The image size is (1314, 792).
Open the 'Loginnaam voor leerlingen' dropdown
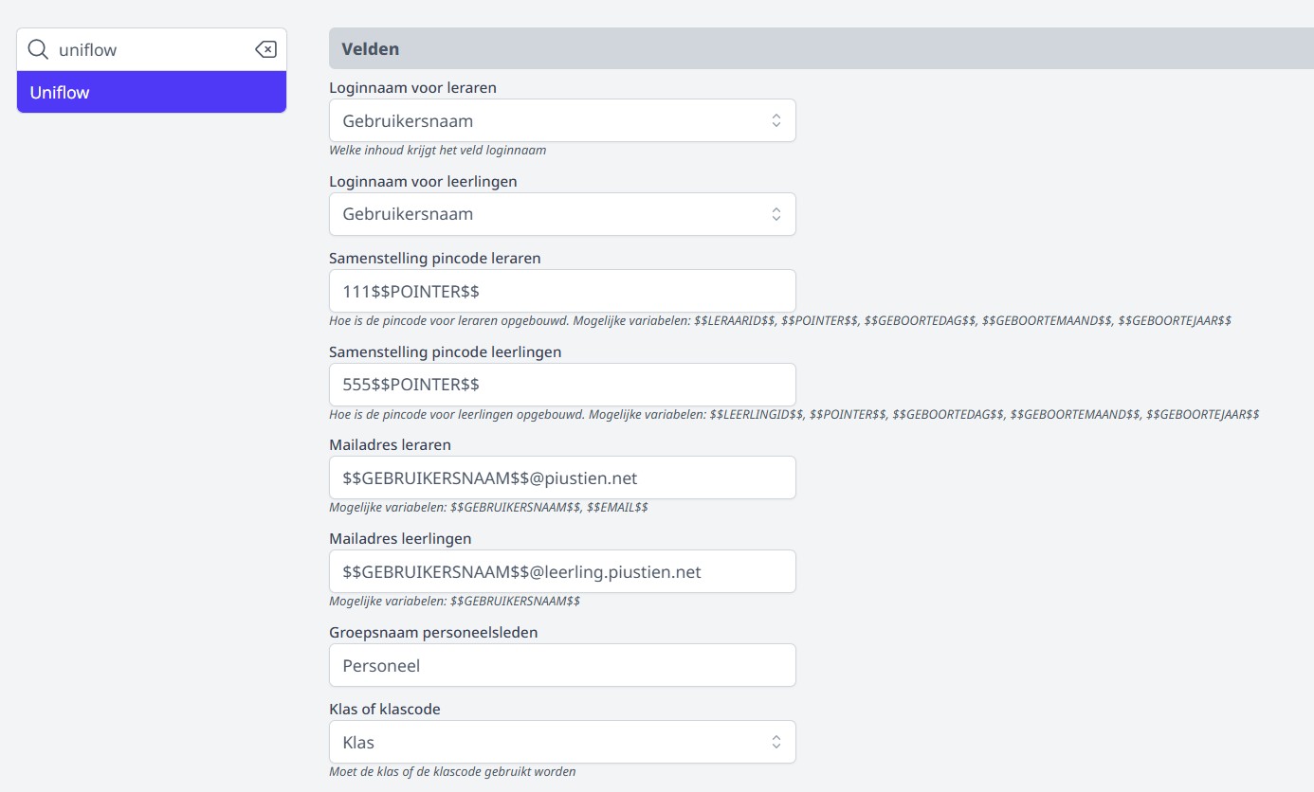click(x=562, y=213)
